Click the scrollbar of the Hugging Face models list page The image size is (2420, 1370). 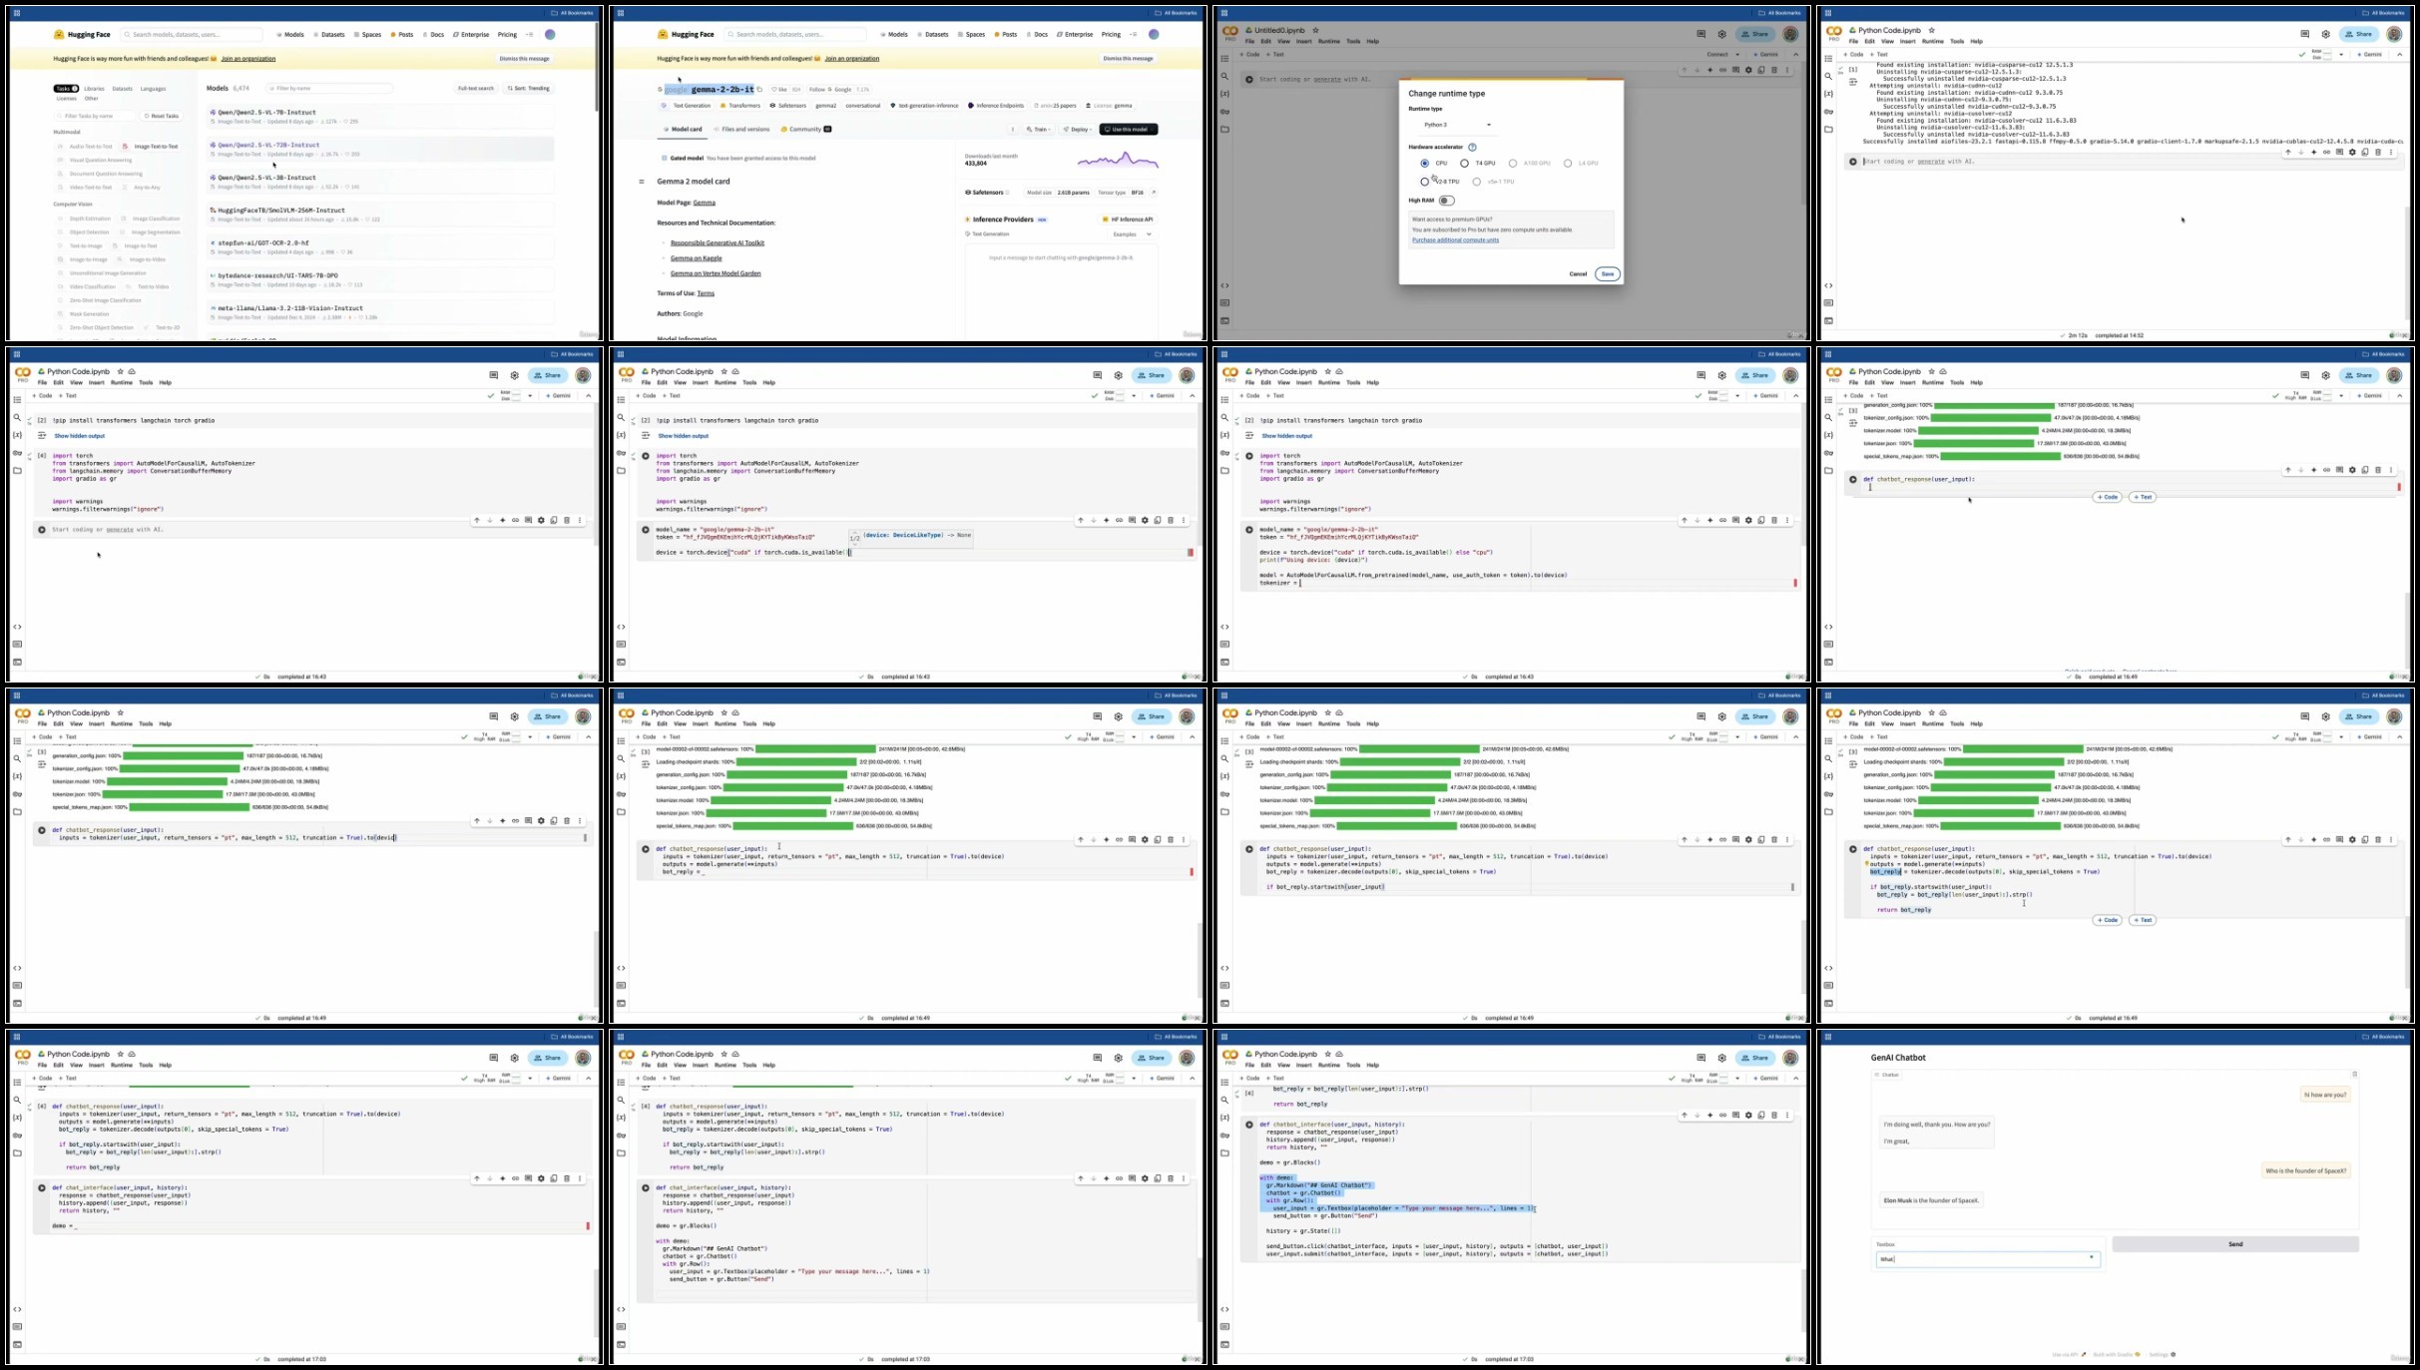tap(597, 67)
